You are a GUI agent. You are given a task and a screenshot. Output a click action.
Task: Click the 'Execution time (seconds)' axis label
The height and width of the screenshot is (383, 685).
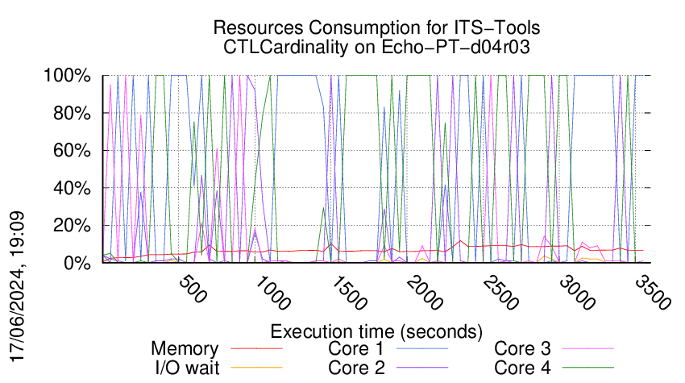(376, 332)
